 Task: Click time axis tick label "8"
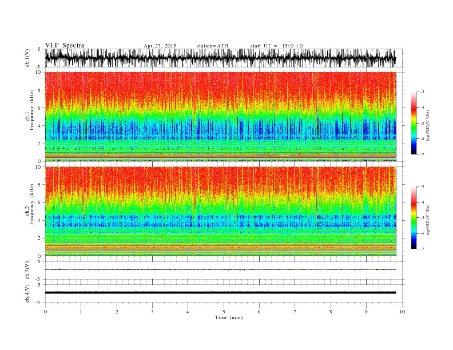click(331, 312)
